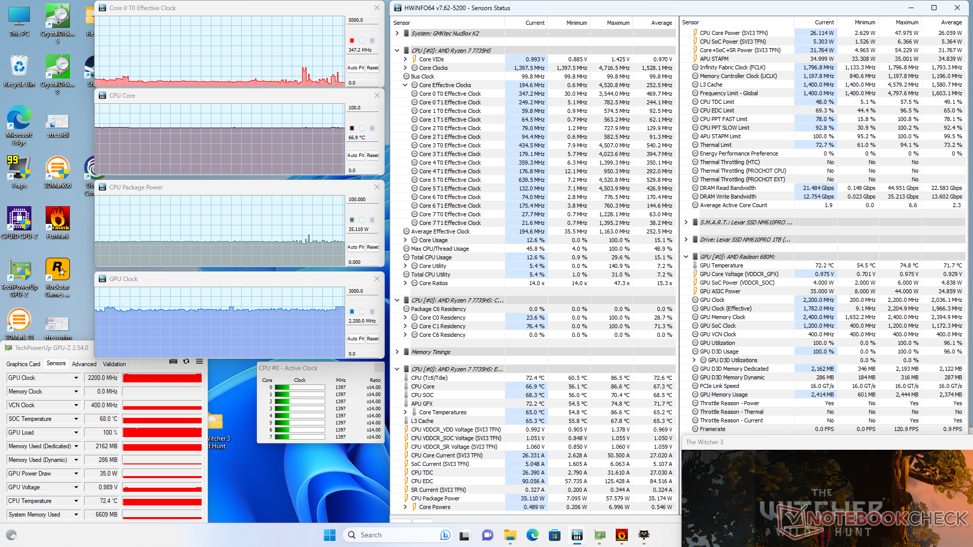Expand the System: GMKtec NucBox K2 node
The image size is (973, 547).
(397, 33)
